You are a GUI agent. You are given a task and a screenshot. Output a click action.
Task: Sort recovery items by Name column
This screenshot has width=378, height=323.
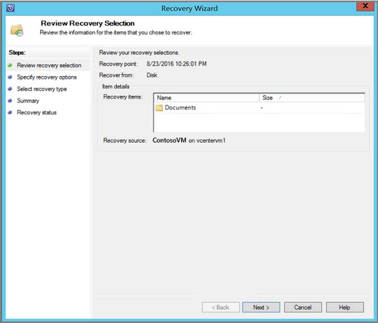coord(206,98)
